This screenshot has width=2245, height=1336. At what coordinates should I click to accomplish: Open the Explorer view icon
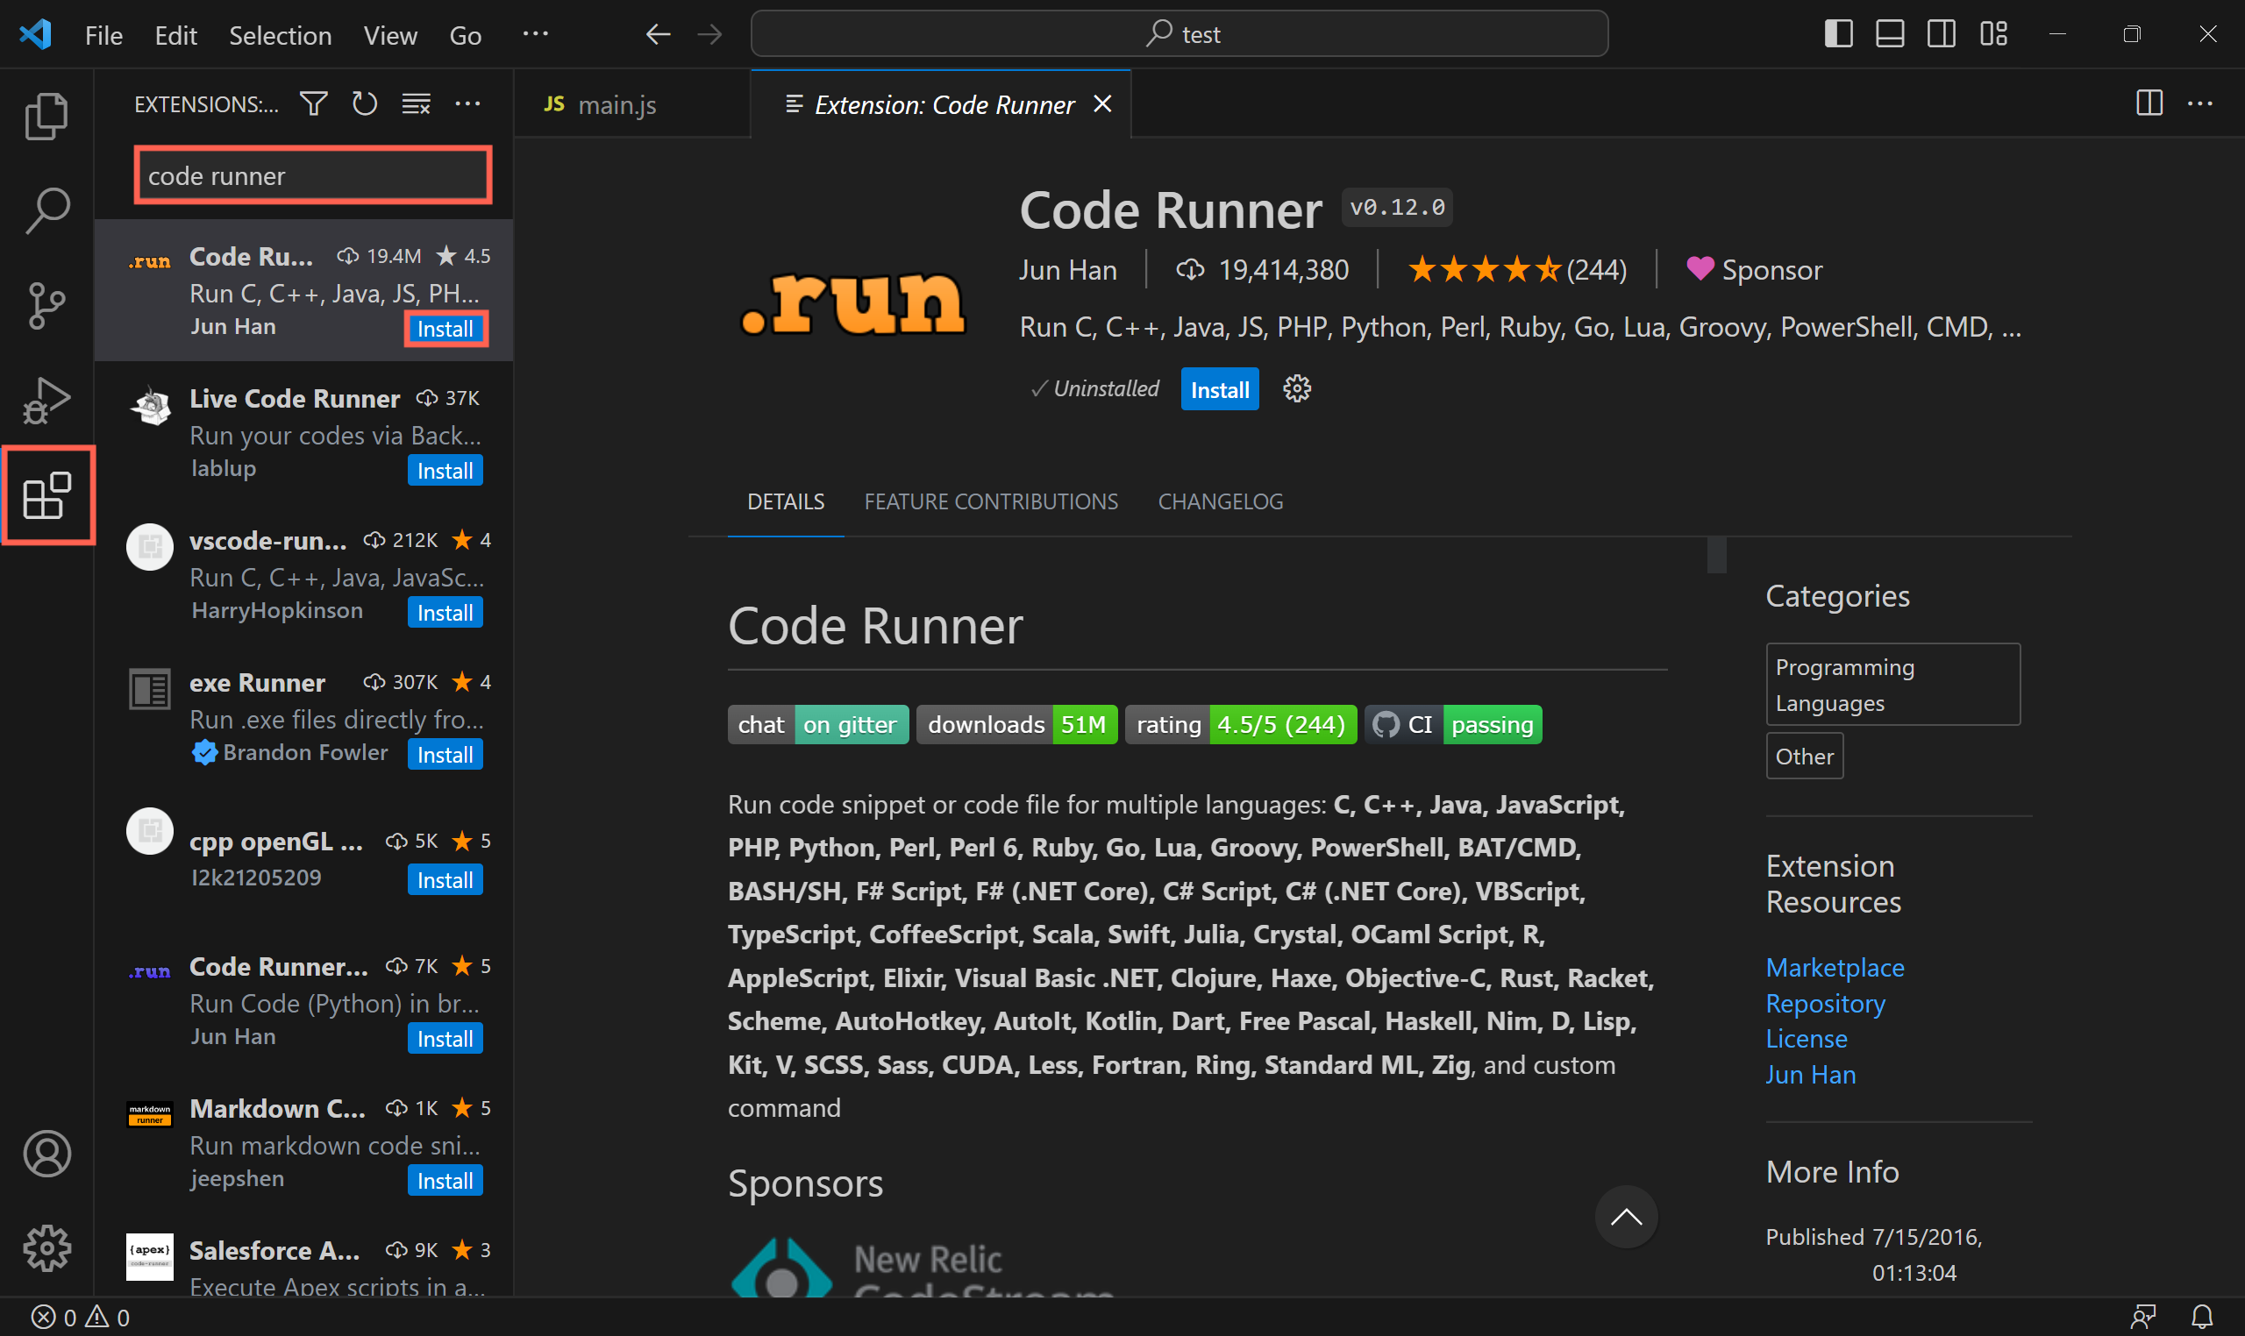pos(46,116)
